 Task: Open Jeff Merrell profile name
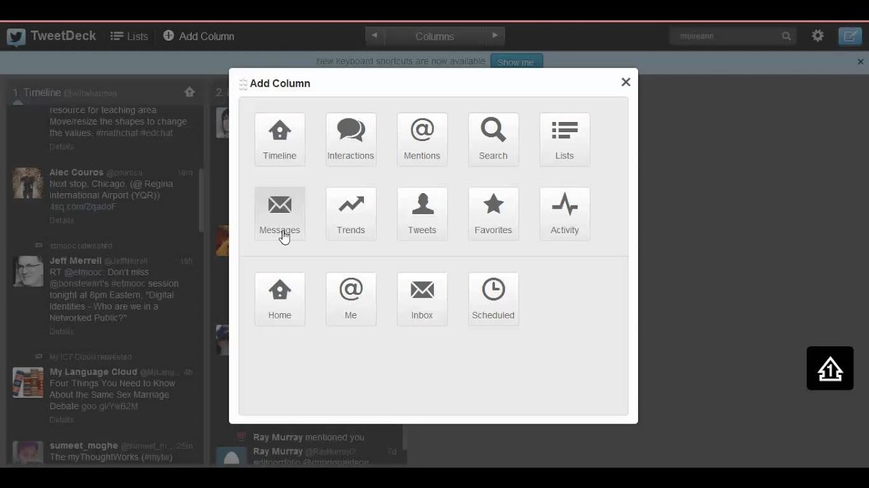[75, 260]
